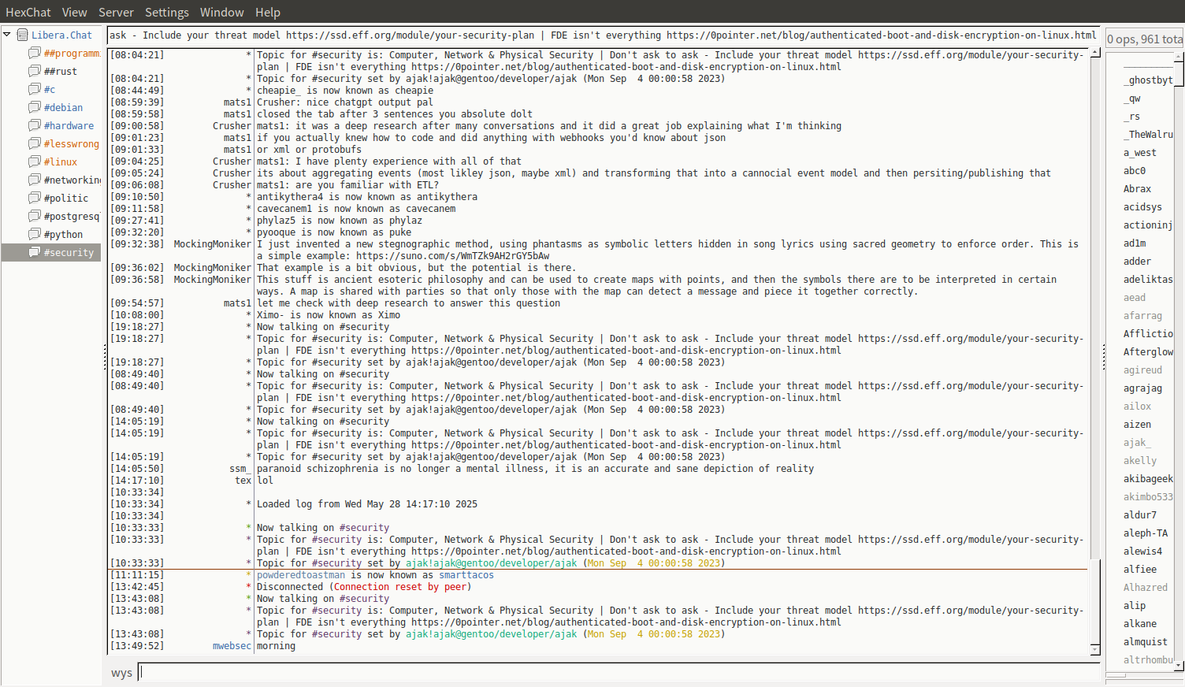Screen dimensions: 1185x687
Task: Click the channel icon next to #politic
Action: (x=35, y=198)
